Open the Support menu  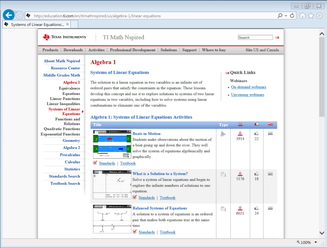click(189, 50)
